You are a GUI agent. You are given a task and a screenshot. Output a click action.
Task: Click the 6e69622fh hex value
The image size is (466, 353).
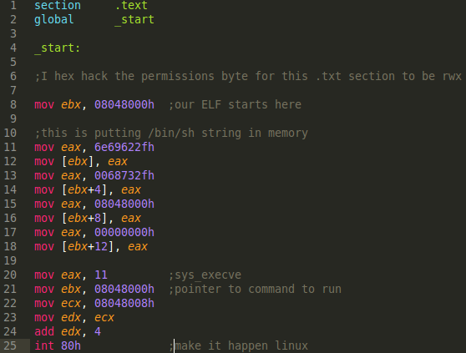point(124,147)
